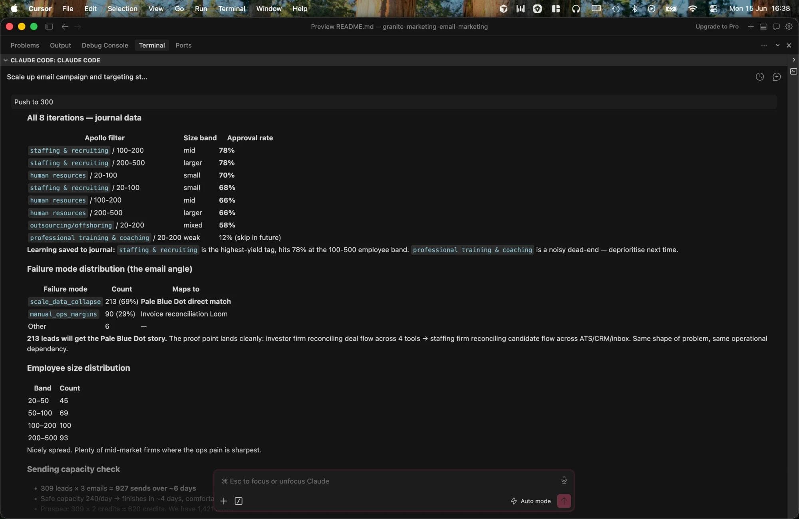799x519 pixels.
Task: Switch to the Debug Console tab
Action: pyautogui.click(x=105, y=45)
